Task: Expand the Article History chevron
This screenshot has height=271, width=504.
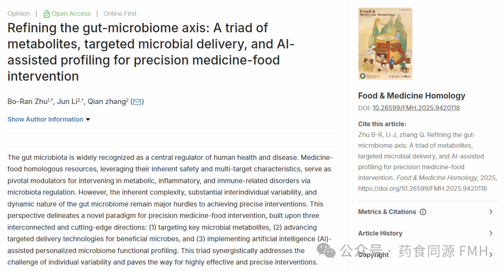Action: coord(491,233)
